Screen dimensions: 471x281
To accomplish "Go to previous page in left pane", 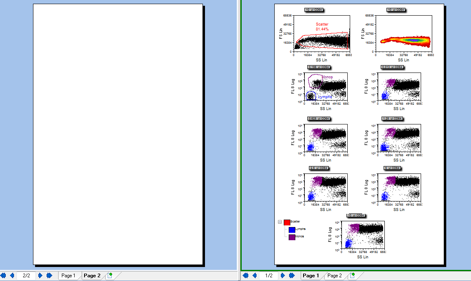I will point(12,276).
